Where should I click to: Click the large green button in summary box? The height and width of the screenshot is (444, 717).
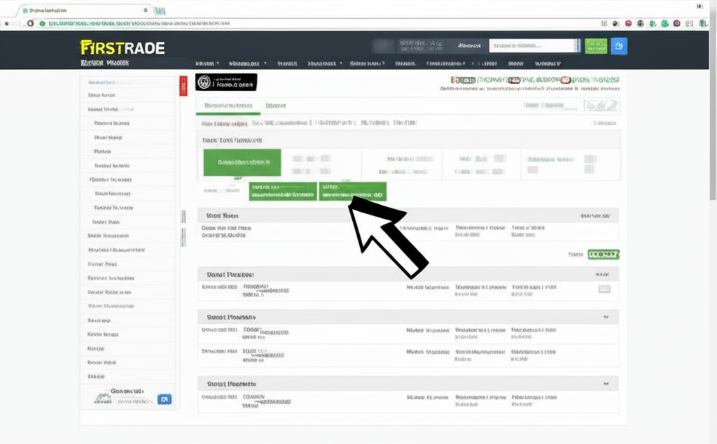pos(242,162)
